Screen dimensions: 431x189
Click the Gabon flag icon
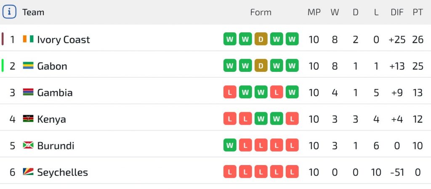click(x=28, y=66)
